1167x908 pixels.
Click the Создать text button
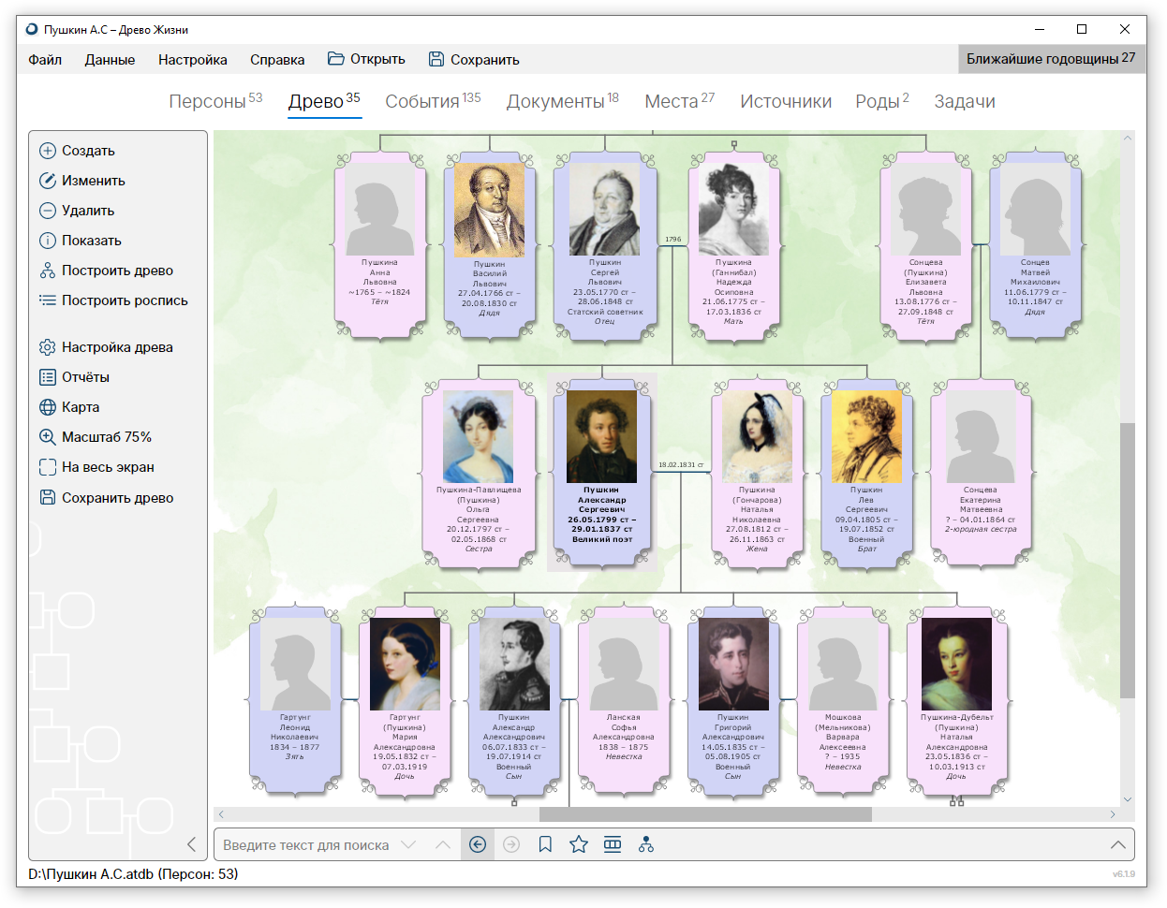[x=88, y=151]
